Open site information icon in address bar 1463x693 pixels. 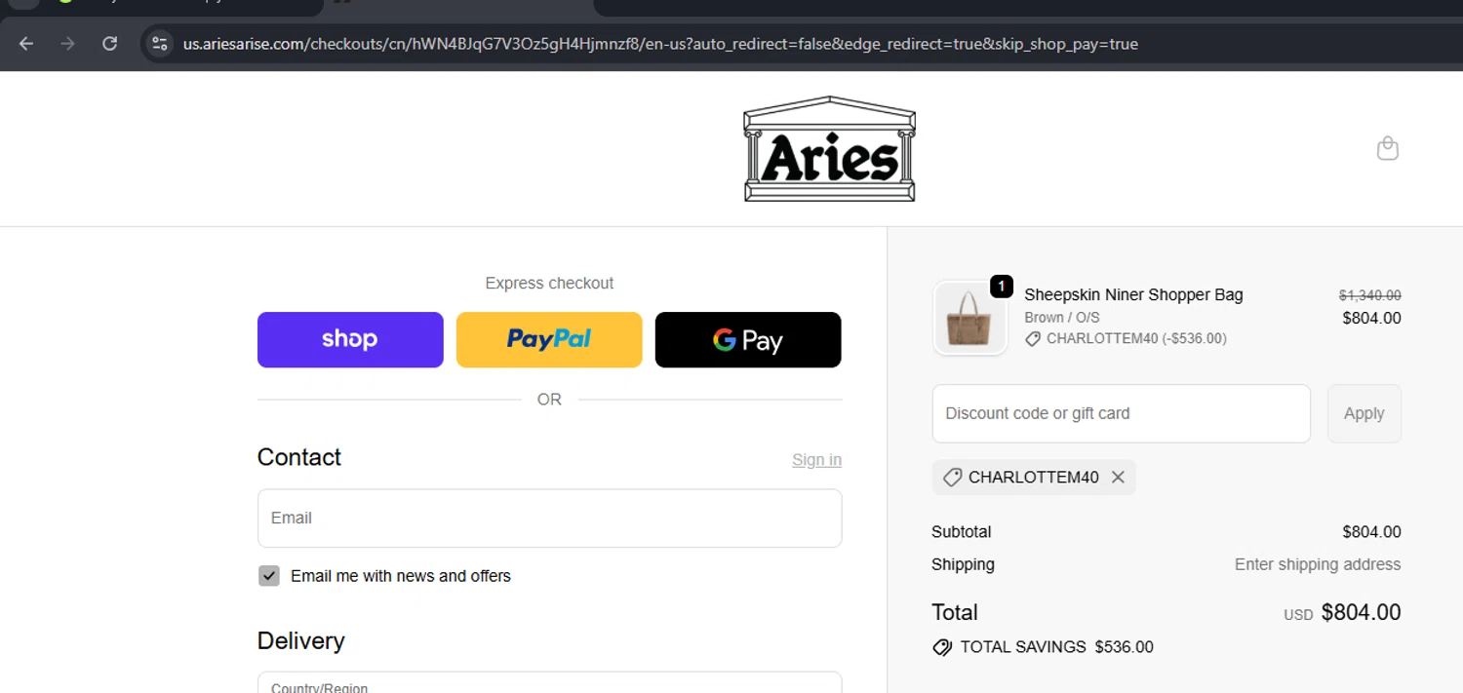[x=160, y=44]
